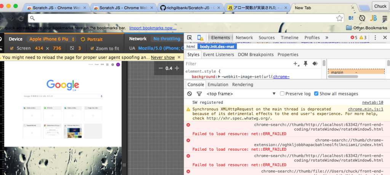The height and width of the screenshot is (175, 390).
Task: Click Import bookmarks now link
Action: pos(153,28)
